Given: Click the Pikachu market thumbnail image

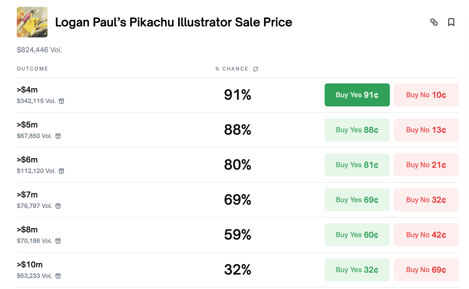Looking at the screenshot, I should pos(32,22).
